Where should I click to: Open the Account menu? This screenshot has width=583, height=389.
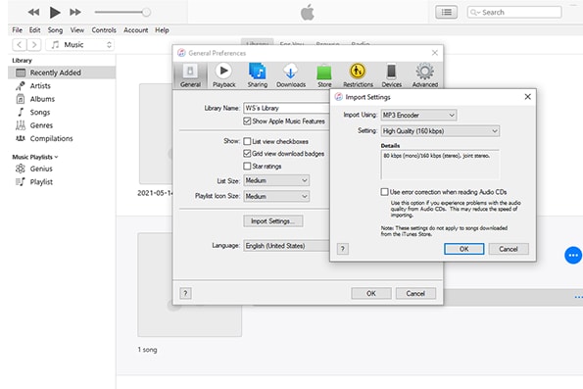tap(136, 30)
